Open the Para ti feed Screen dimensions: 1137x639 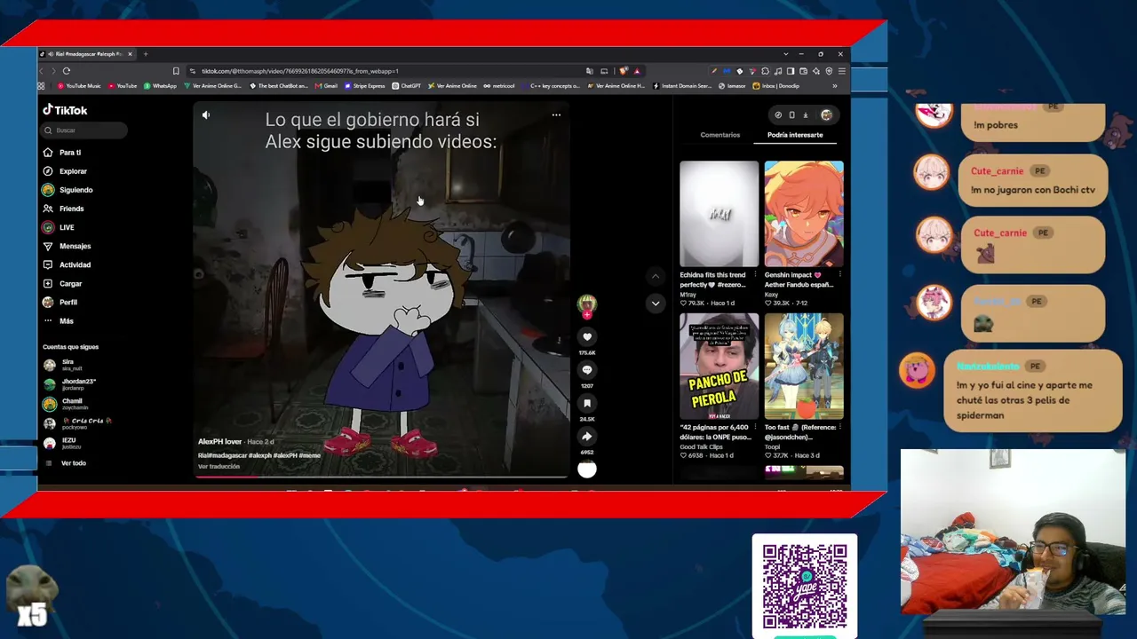click(62, 153)
